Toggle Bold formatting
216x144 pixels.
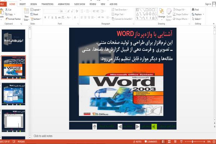click(x=45, y=18)
